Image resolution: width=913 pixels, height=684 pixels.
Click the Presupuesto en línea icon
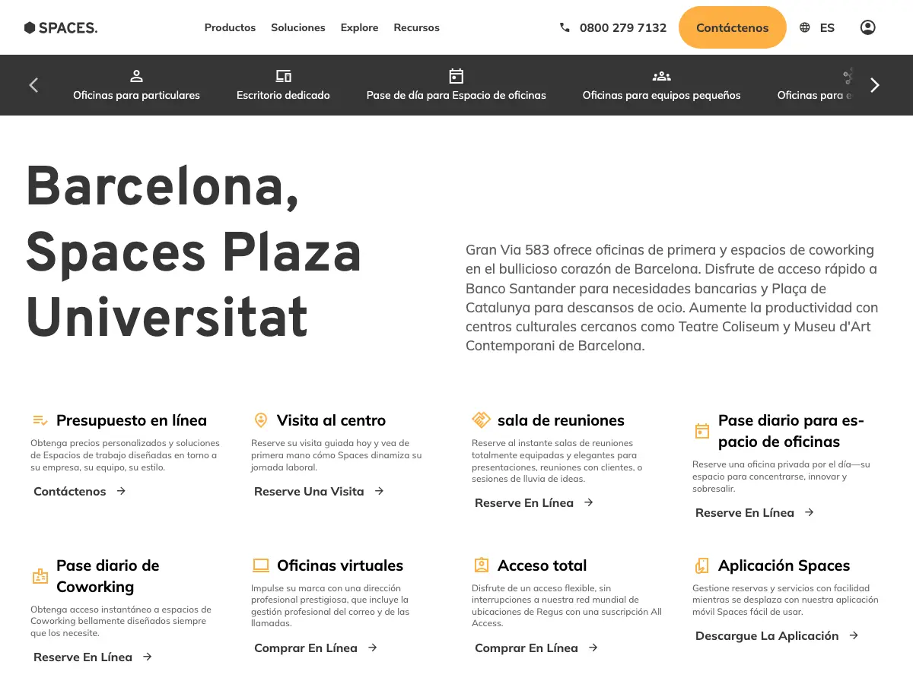tap(40, 420)
